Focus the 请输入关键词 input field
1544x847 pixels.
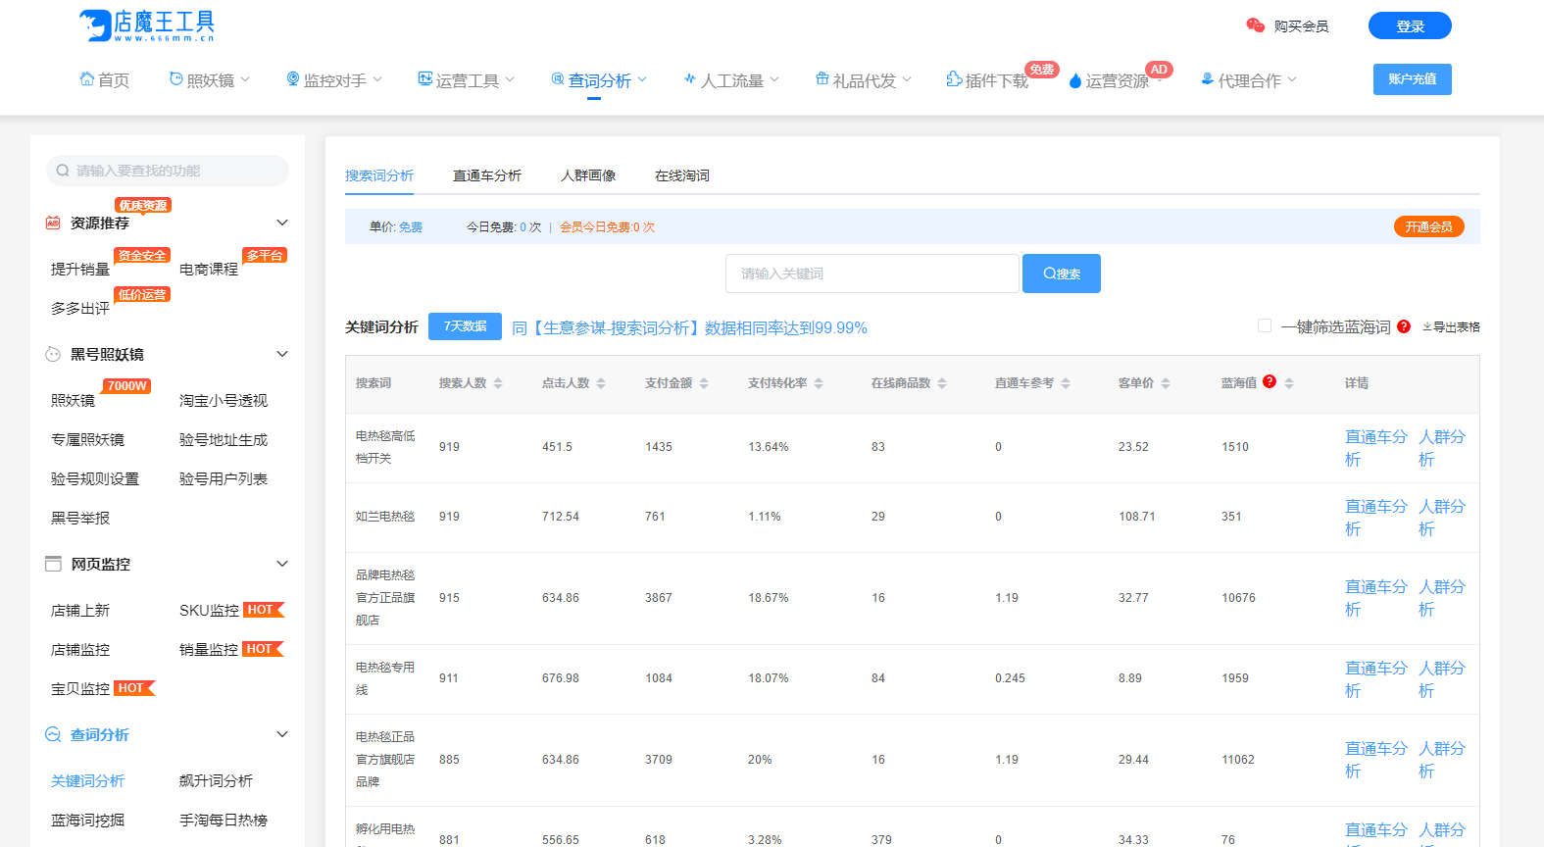[872, 274]
